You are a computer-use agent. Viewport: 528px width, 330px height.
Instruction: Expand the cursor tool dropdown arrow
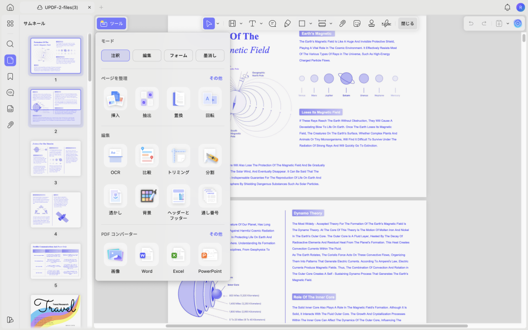pos(218,24)
